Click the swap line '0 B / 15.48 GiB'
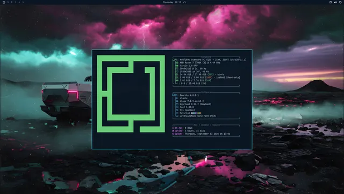Viewport: 344px width, 194px height. point(193,84)
